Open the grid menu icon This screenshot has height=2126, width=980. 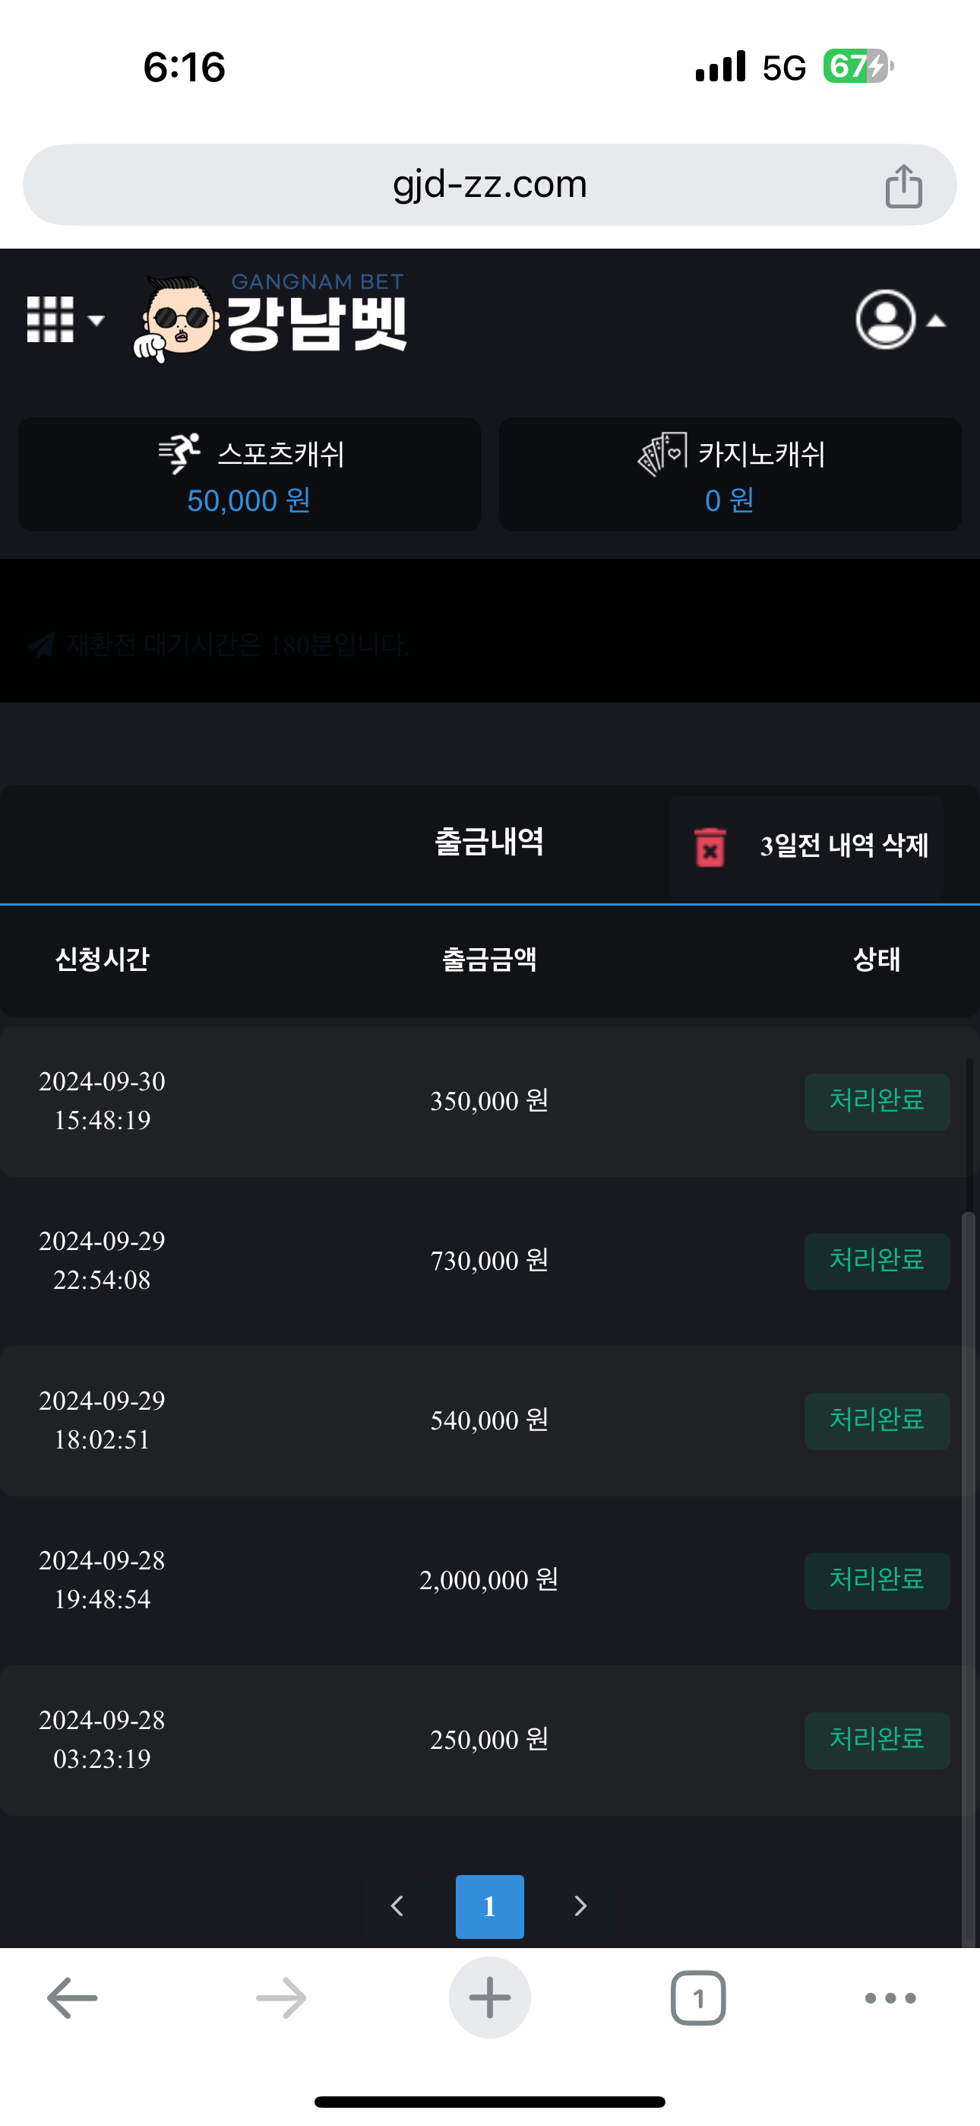coord(50,319)
